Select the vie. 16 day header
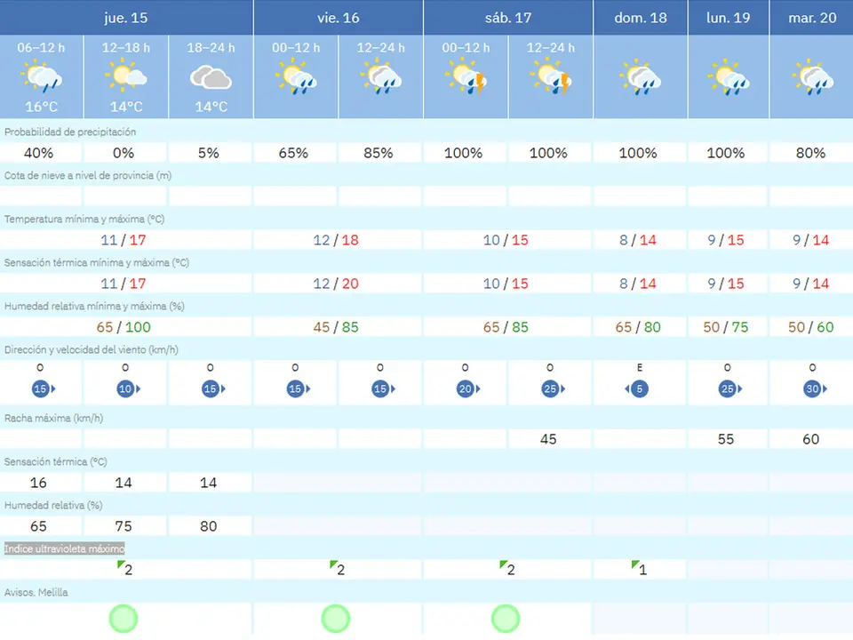The height and width of the screenshot is (640, 853). point(339,18)
